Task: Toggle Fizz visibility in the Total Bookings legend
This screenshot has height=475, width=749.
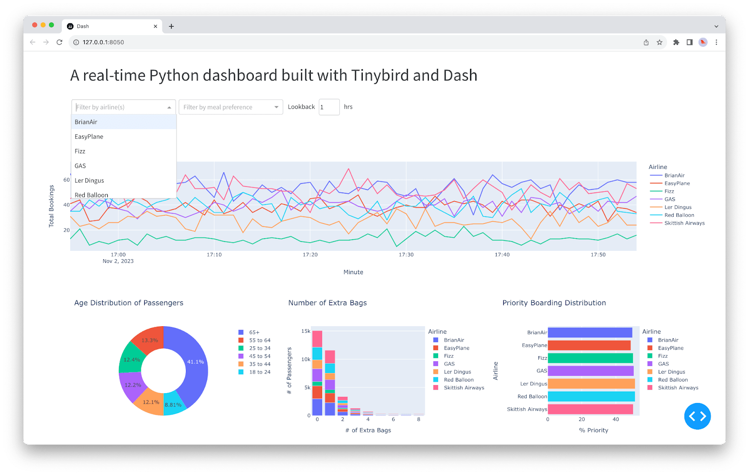Action: [668, 191]
